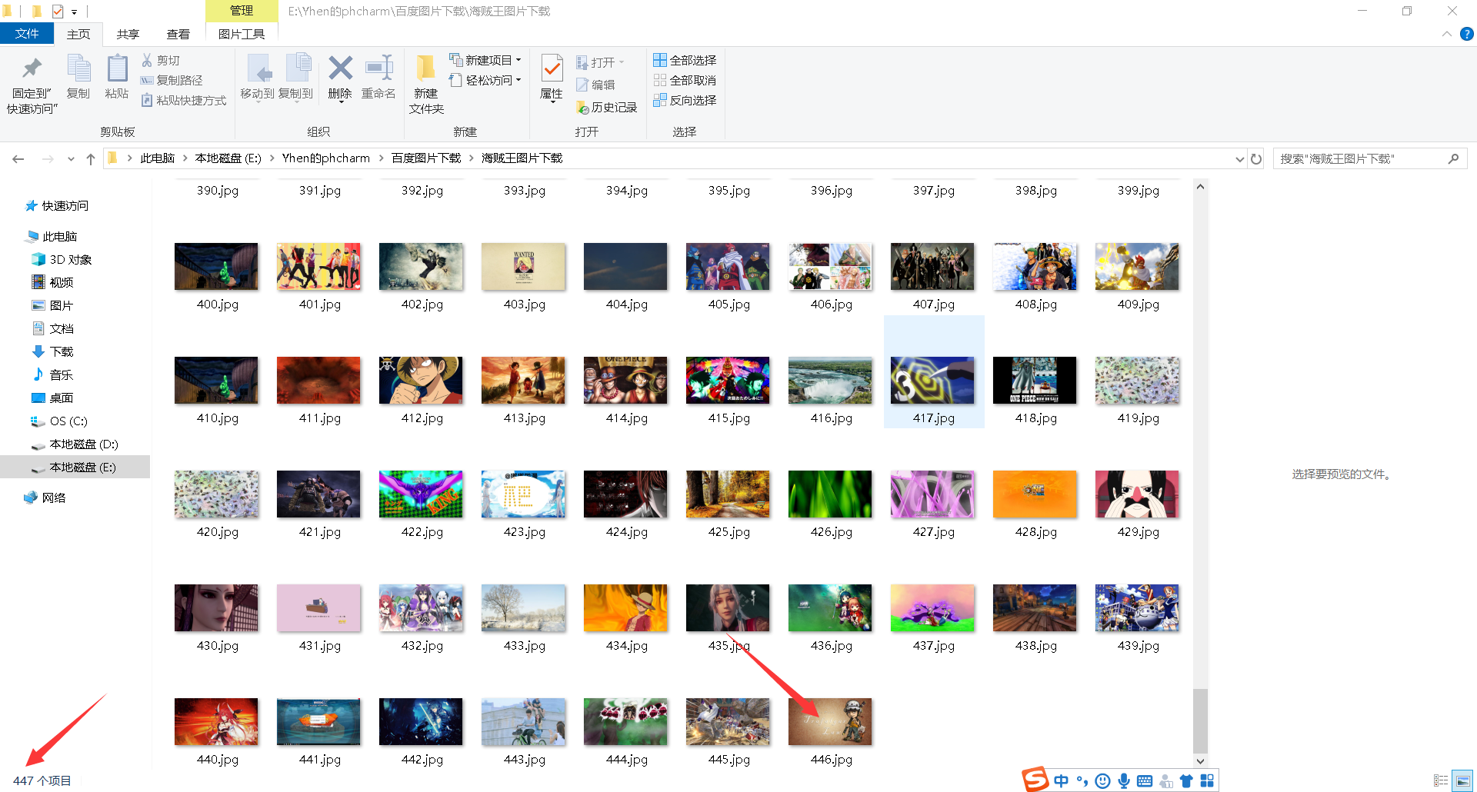Viewport: 1477px width, 792px height.
Task: Choose Paste shortcut (粘贴快捷方式)
Action: [184, 100]
